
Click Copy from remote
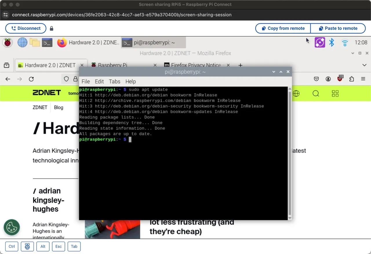283,28
